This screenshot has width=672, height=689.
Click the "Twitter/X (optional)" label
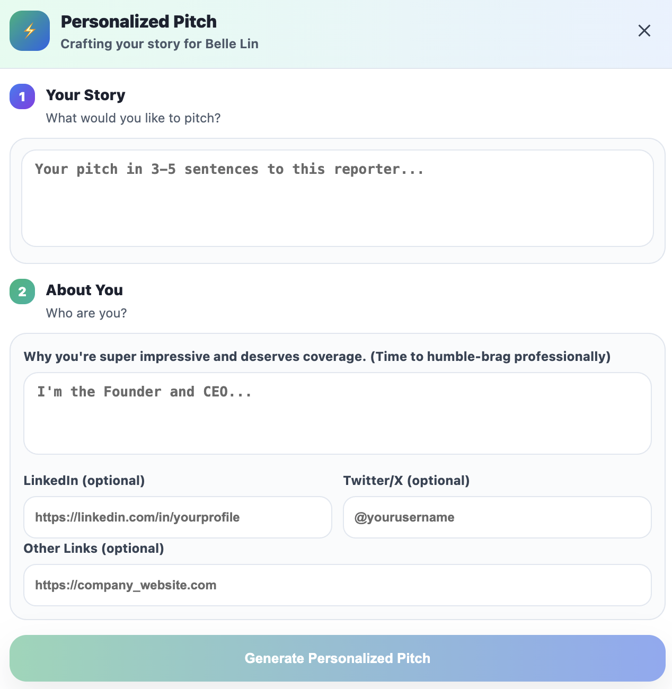coord(406,481)
